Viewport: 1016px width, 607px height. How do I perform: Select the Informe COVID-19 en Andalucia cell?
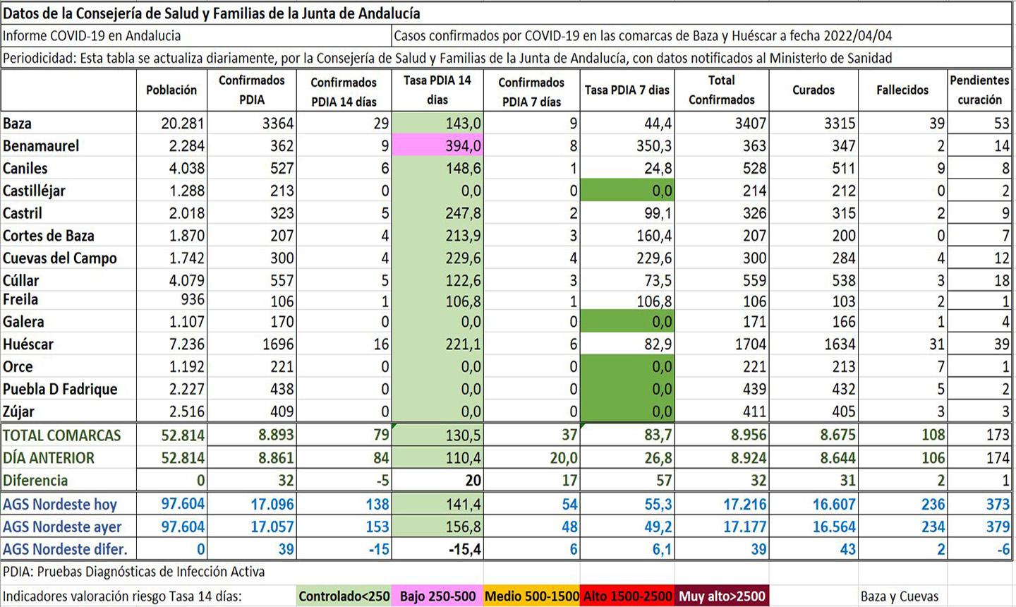click(92, 36)
